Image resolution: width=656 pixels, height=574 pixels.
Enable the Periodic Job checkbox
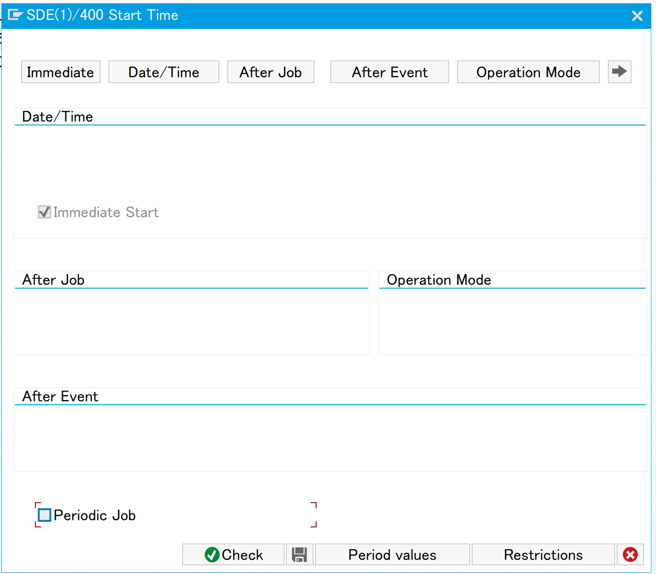tap(44, 515)
